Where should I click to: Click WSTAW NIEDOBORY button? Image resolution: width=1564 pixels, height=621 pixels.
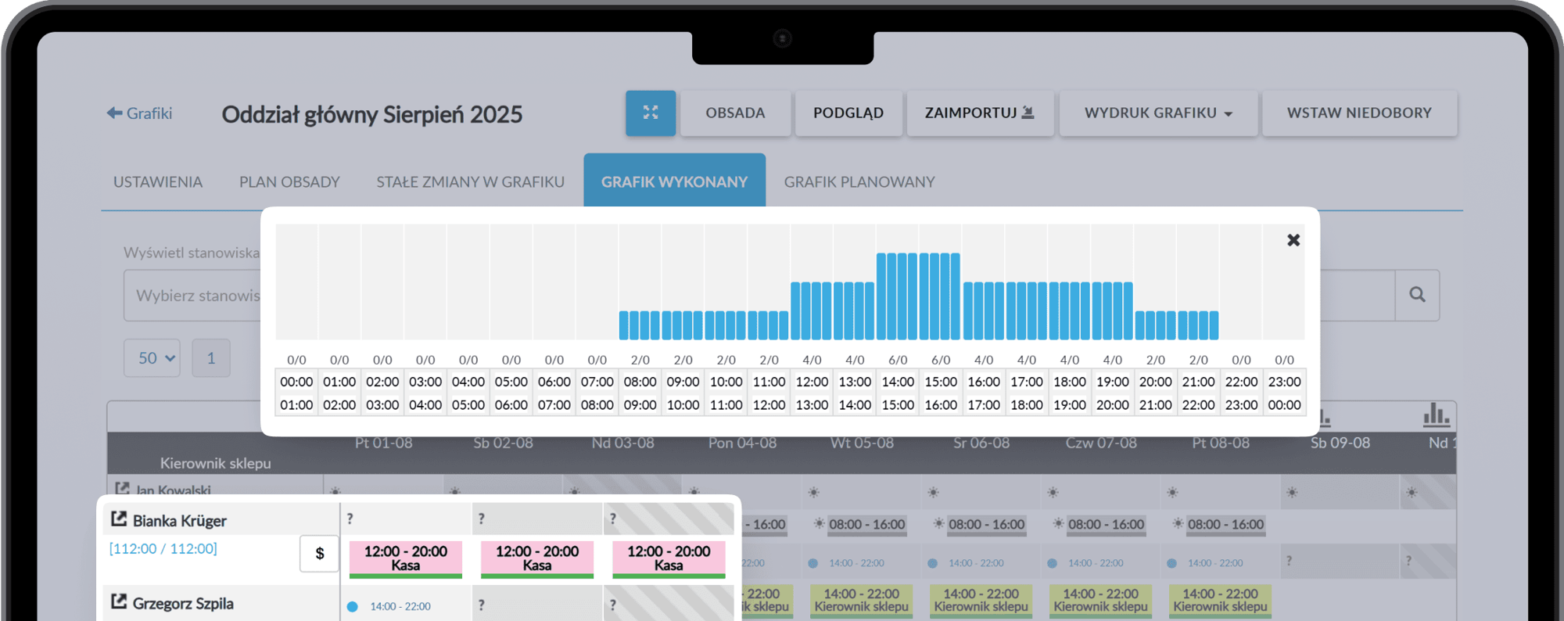point(1359,113)
